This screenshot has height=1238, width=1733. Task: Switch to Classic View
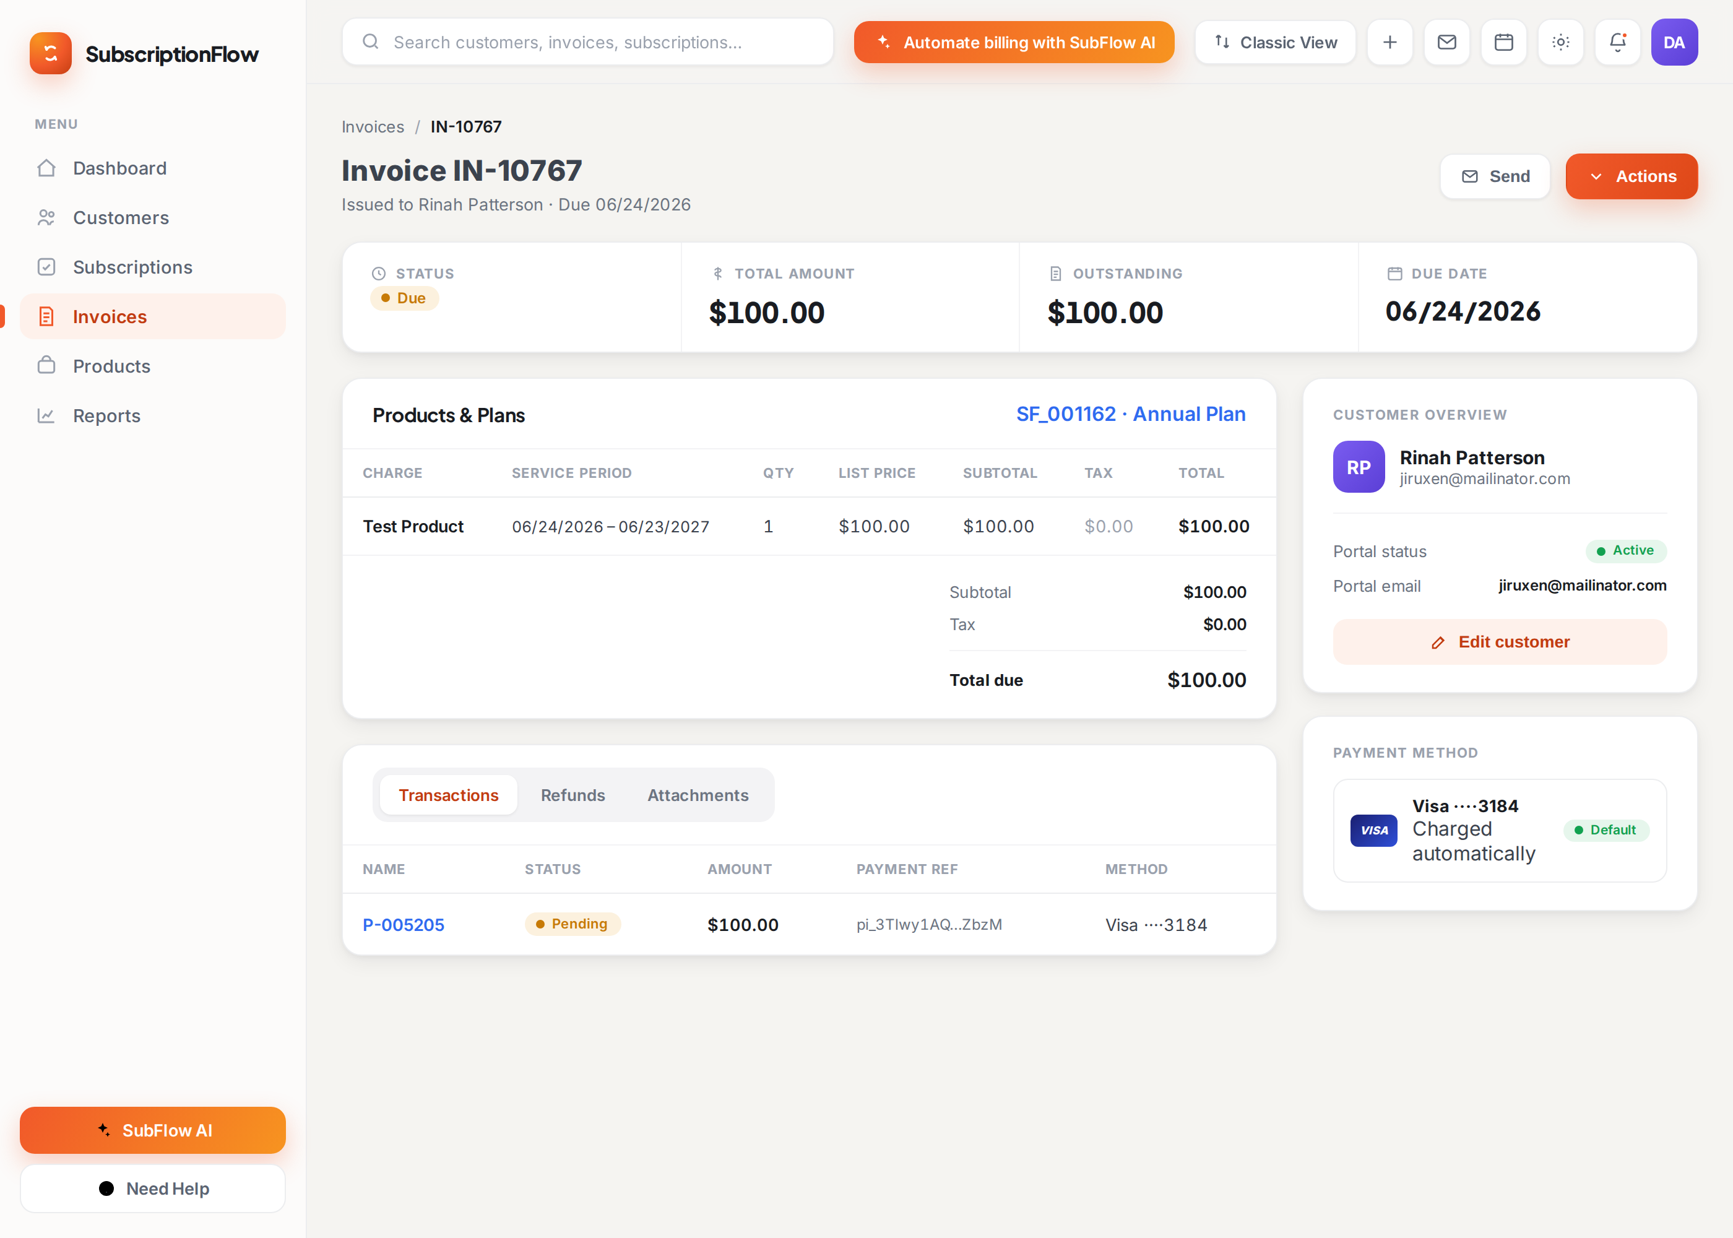tap(1276, 43)
